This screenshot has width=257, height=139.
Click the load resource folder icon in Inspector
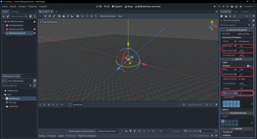226,16
